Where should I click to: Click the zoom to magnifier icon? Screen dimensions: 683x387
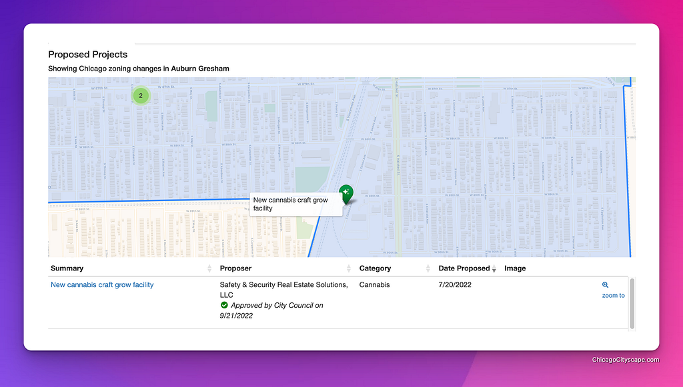[605, 285]
